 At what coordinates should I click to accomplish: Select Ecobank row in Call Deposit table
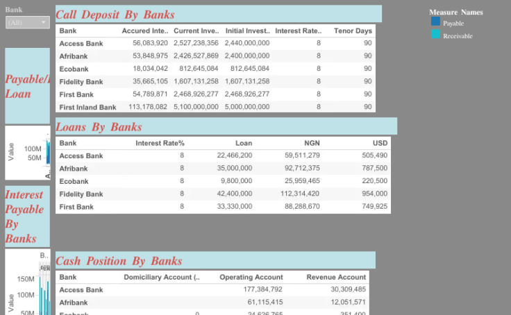(x=215, y=69)
